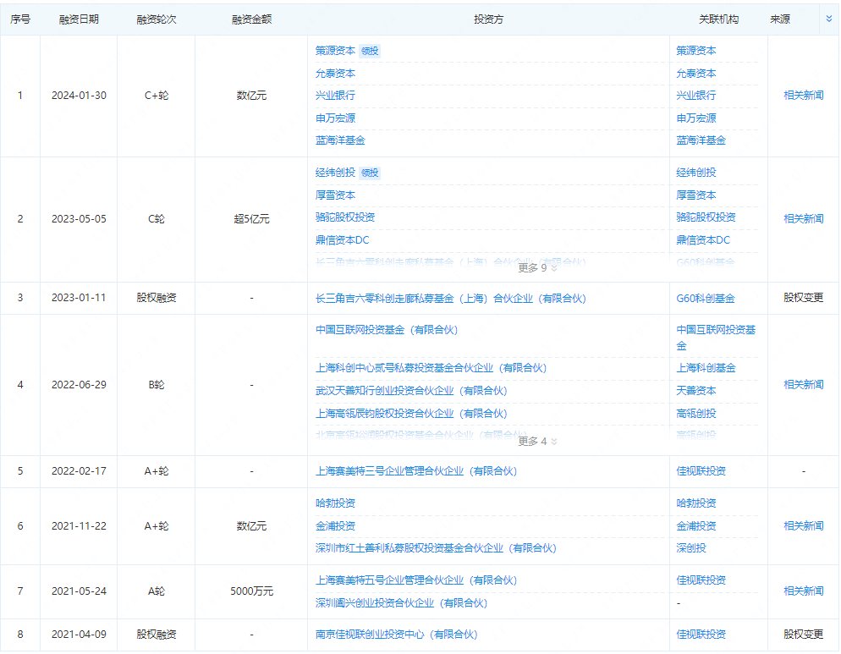Open 厚雪资本 in the 关联机构 column
Screen dimensions: 841x654
point(696,195)
